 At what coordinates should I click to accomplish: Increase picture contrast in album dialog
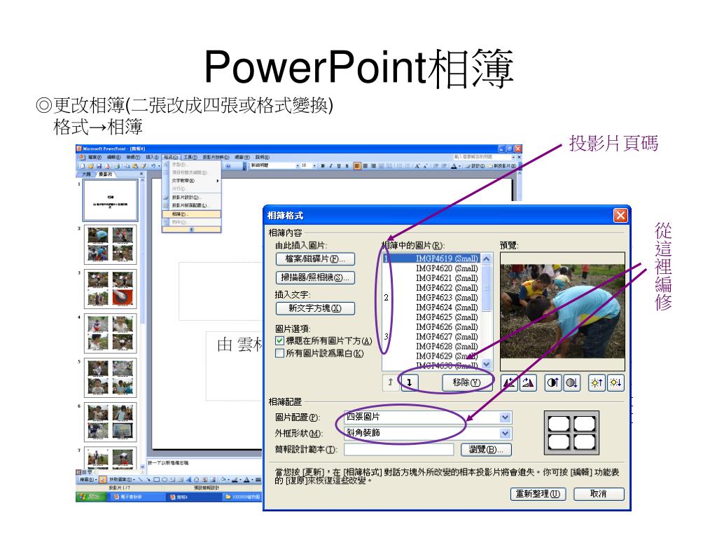(552, 382)
